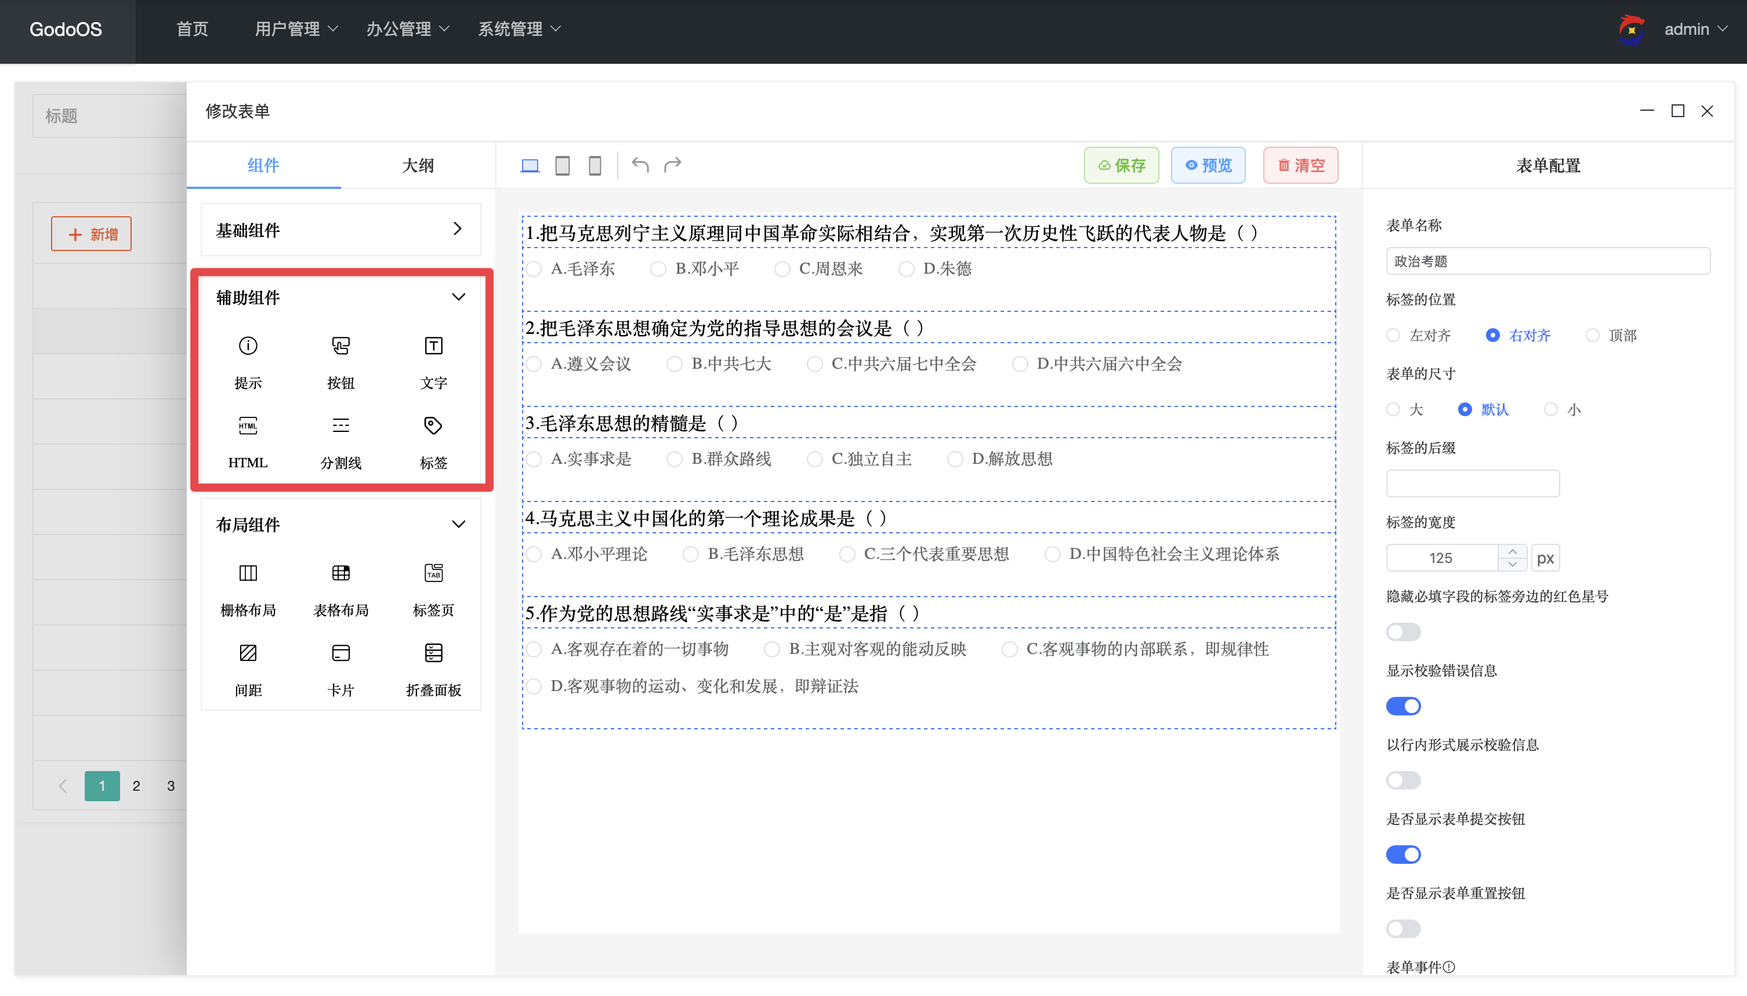This screenshot has height=996, width=1747.
Task: Select the HTML component
Action: pos(248,442)
